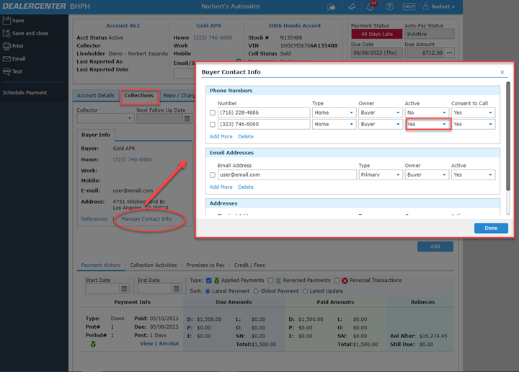Close the Buyer Contact Info dialog

[x=502, y=72]
